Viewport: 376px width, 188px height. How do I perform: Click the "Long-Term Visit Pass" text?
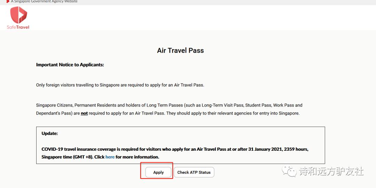[221, 105]
